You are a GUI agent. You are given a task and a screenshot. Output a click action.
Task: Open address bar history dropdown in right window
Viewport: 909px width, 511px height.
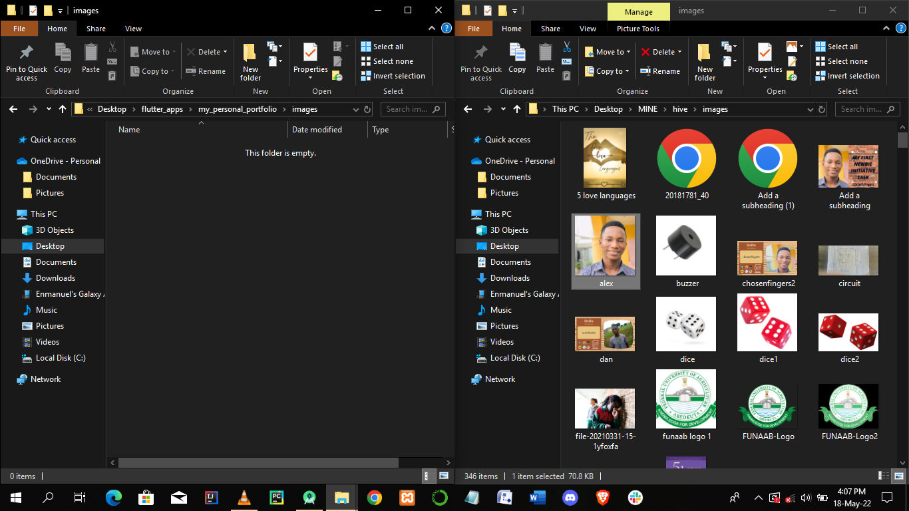[x=810, y=109]
